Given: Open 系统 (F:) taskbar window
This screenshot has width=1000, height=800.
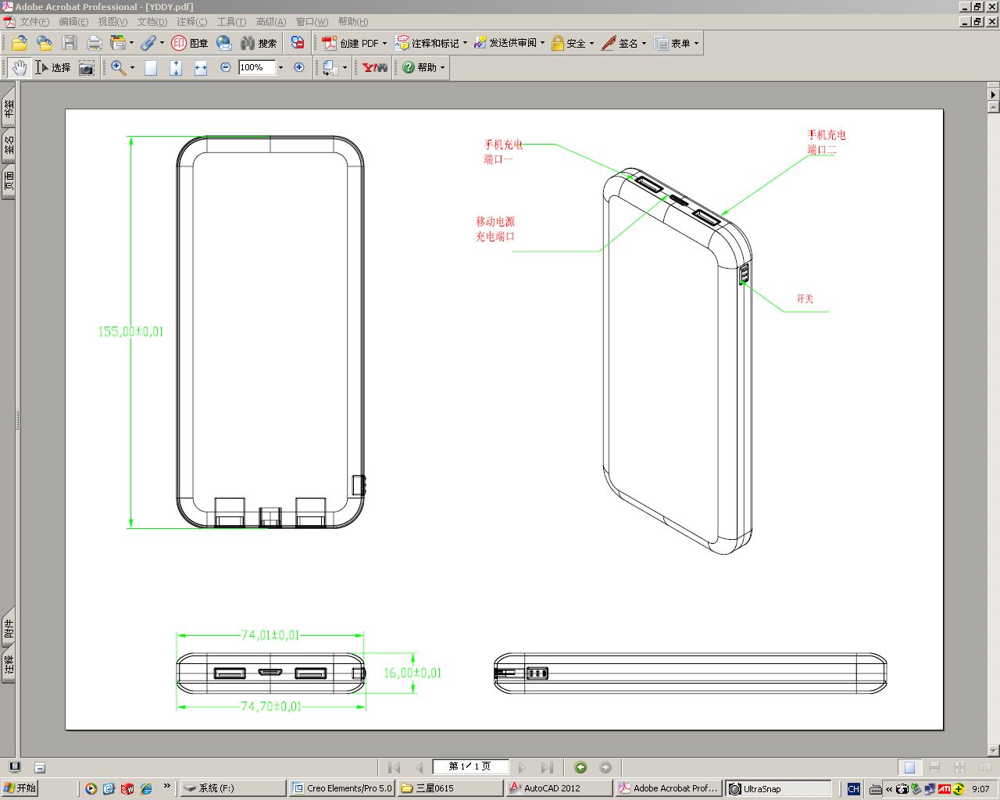Looking at the screenshot, I should point(233,788).
